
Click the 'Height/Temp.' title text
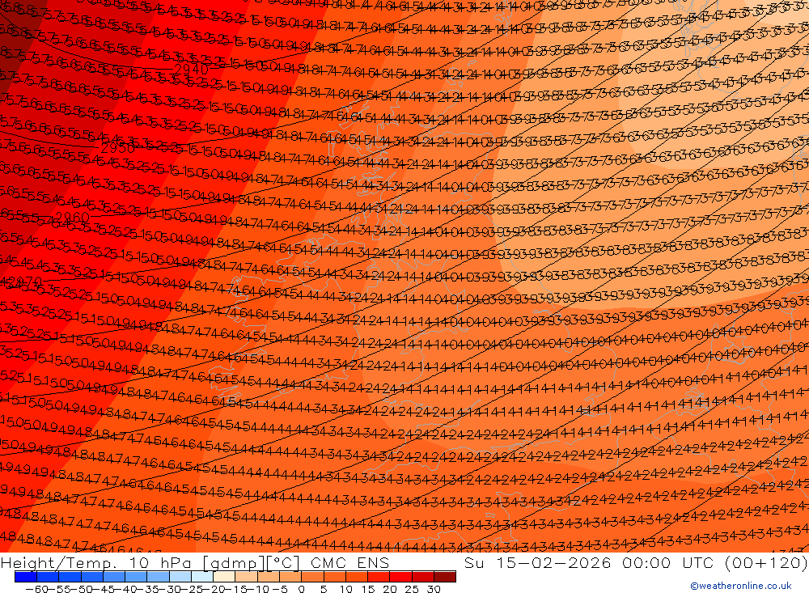(x=61, y=562)
